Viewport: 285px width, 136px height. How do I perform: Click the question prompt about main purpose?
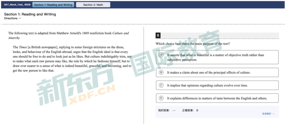193,44
